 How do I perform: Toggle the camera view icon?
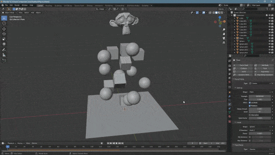click(224, 38)
